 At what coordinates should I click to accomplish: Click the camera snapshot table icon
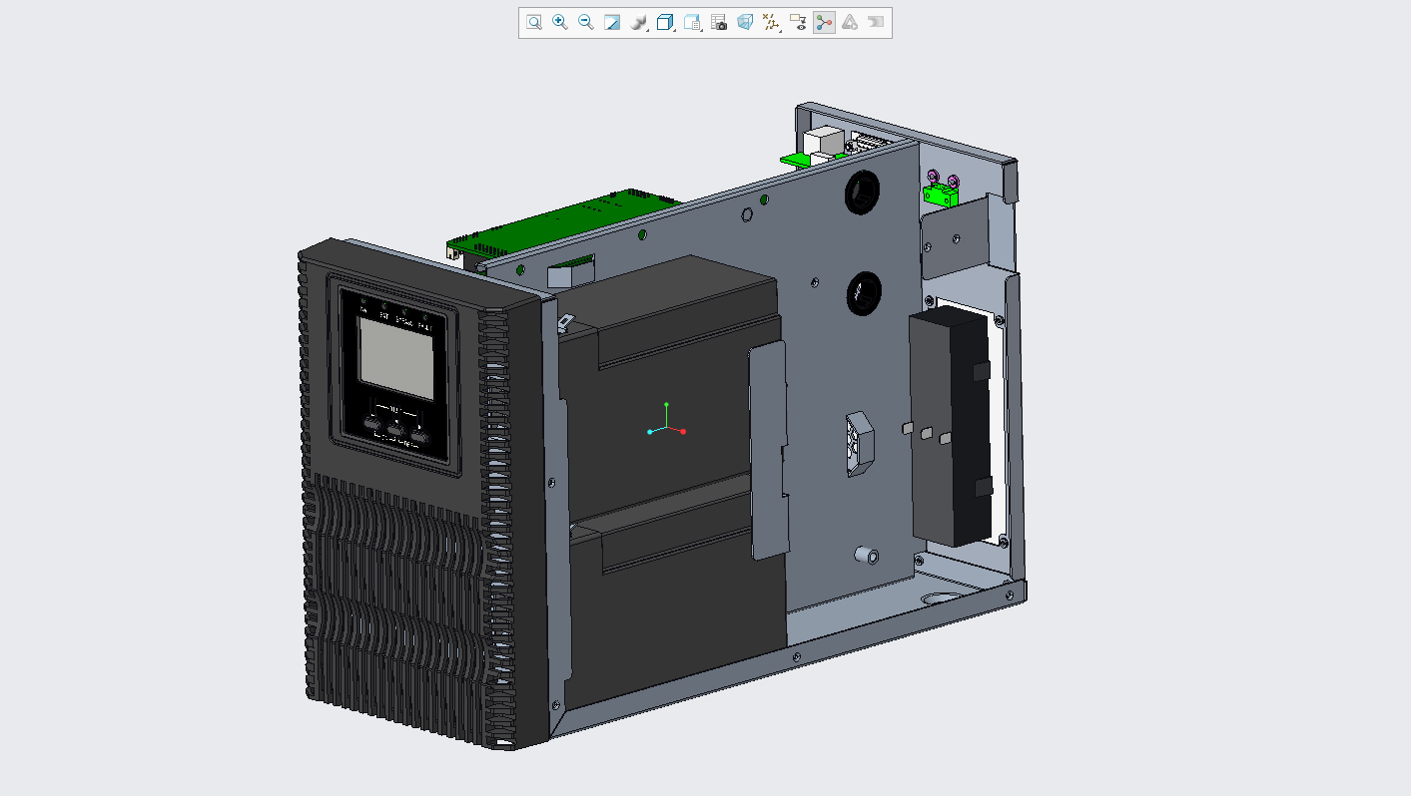(719, 22)
